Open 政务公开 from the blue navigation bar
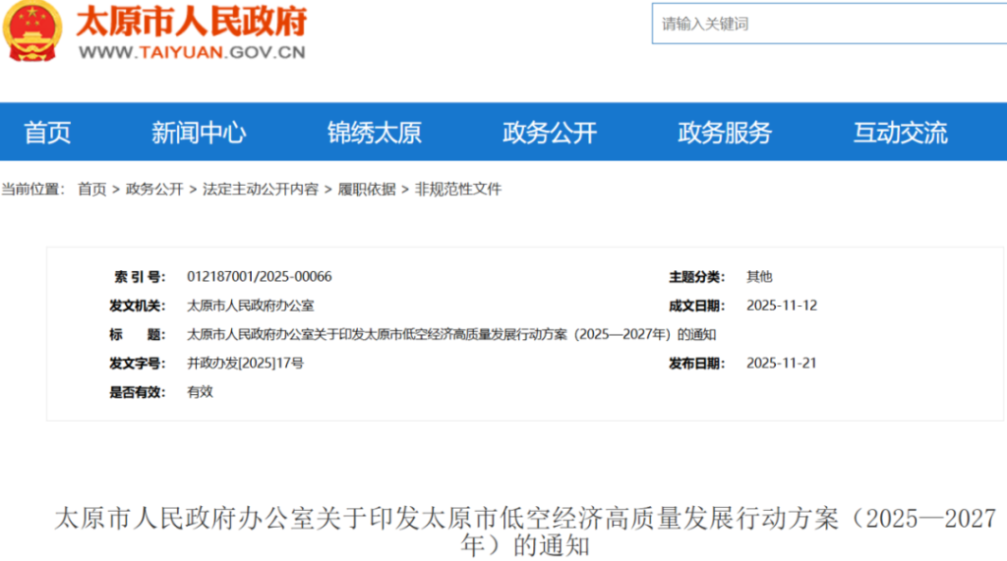The image size is (1007, 561). coord(550,133)
